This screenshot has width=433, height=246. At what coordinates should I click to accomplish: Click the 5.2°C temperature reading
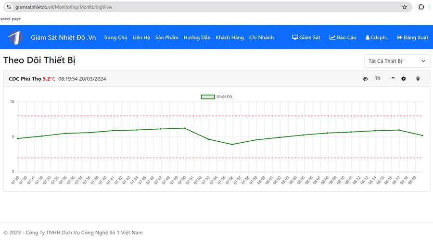coord(49,79)
